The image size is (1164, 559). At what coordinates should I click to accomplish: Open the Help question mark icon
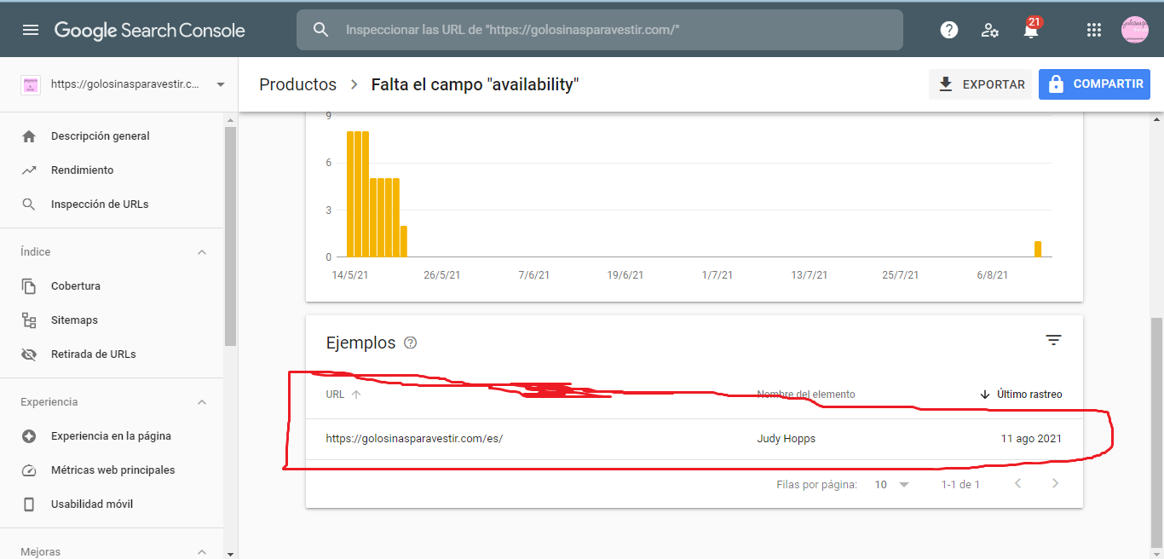pos(949,30)
